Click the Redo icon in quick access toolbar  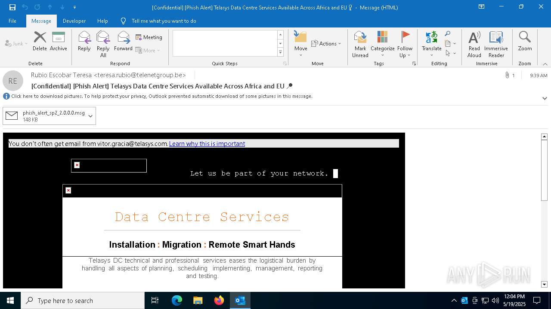[x=37, y=7]
